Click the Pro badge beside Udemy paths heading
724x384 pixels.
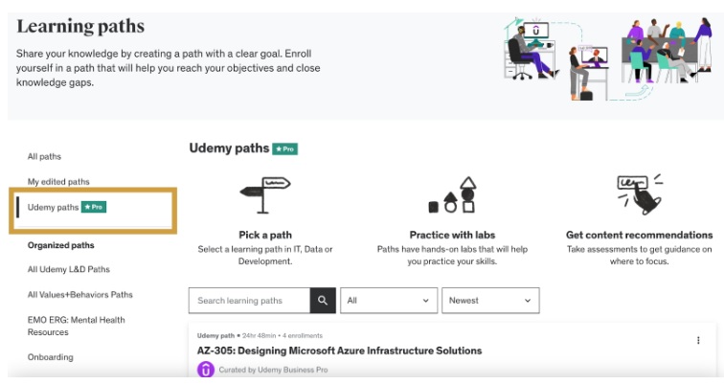click(284, 148)
